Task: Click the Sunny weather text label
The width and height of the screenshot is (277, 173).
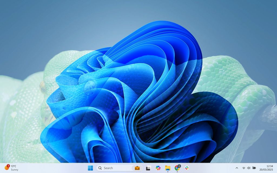Action: [14, 170]
